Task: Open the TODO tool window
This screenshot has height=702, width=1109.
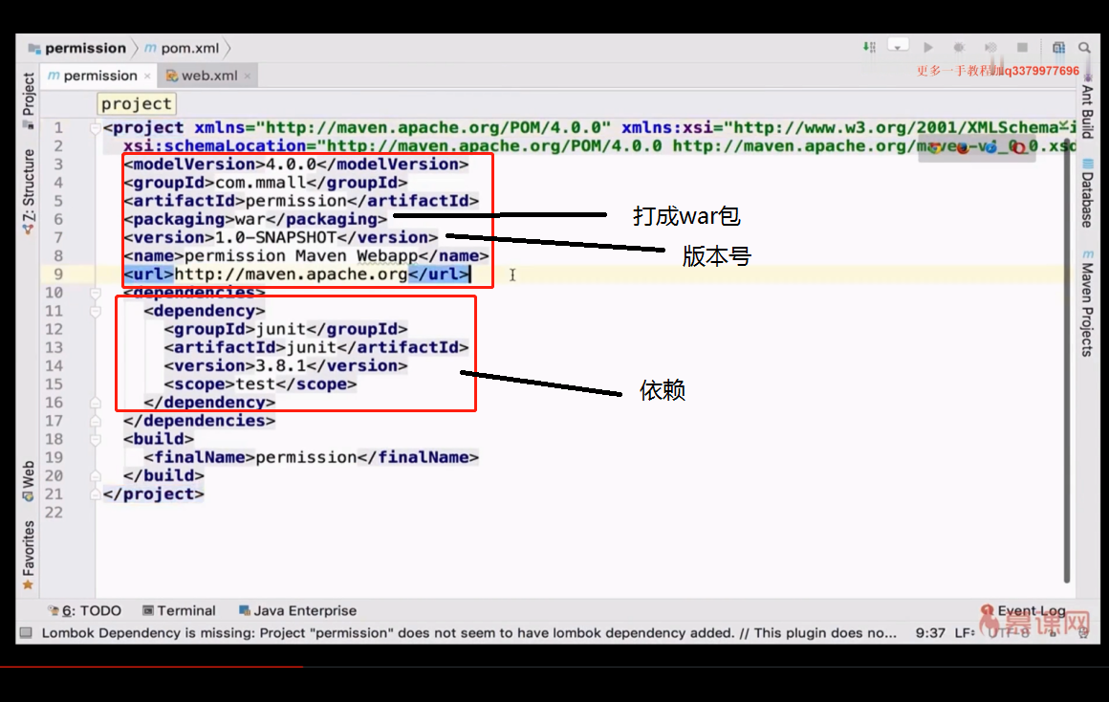Action: click(x=84, y=611)
